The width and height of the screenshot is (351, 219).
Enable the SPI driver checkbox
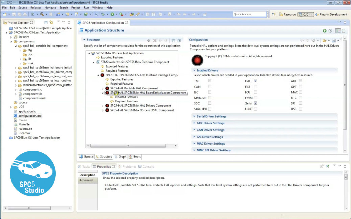point(300,103)
